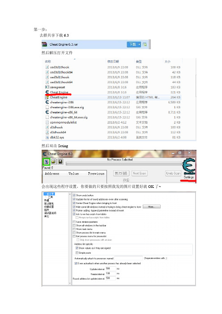The height and width of the screenshot is (314, 222).
Task: Click the Found address list update interval field
Action: tap(111, 278)
